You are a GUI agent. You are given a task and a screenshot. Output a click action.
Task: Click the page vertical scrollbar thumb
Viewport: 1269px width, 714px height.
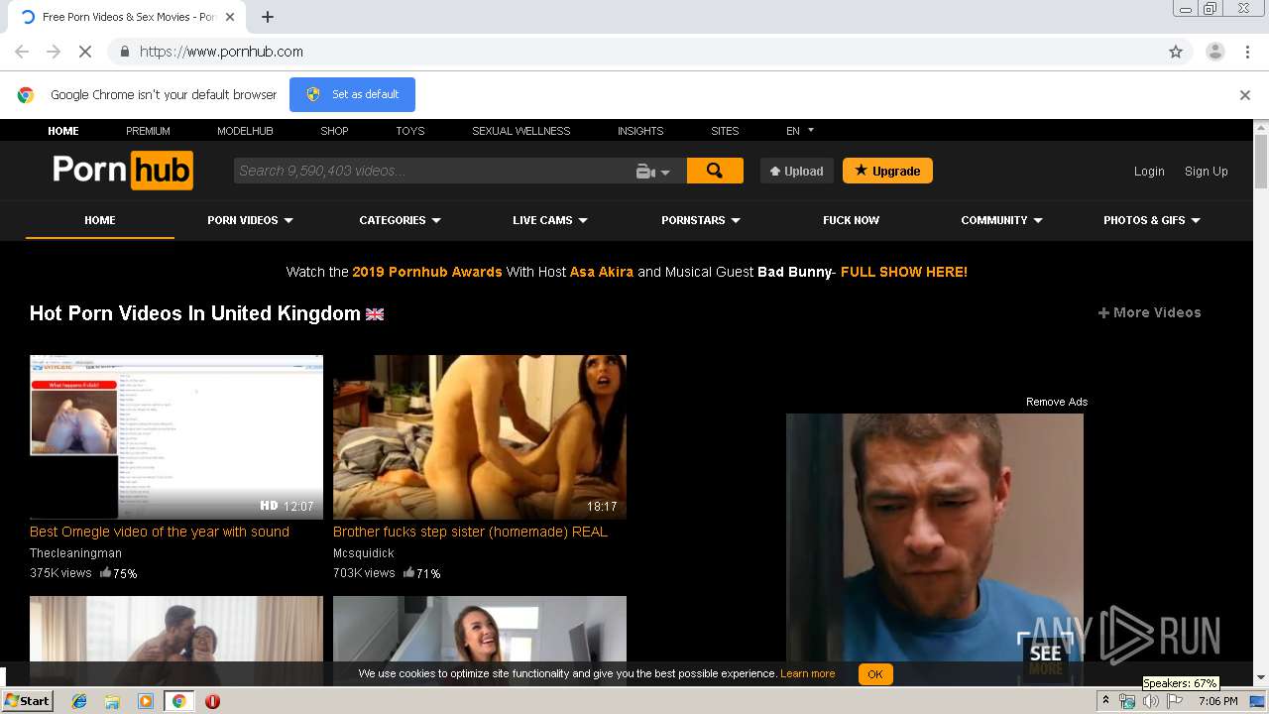coord(1261,162)
